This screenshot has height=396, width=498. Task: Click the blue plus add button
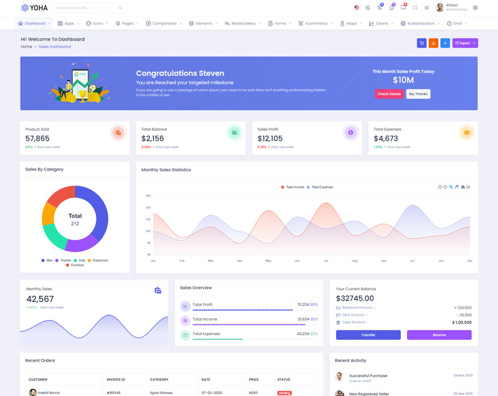point(444,43)
